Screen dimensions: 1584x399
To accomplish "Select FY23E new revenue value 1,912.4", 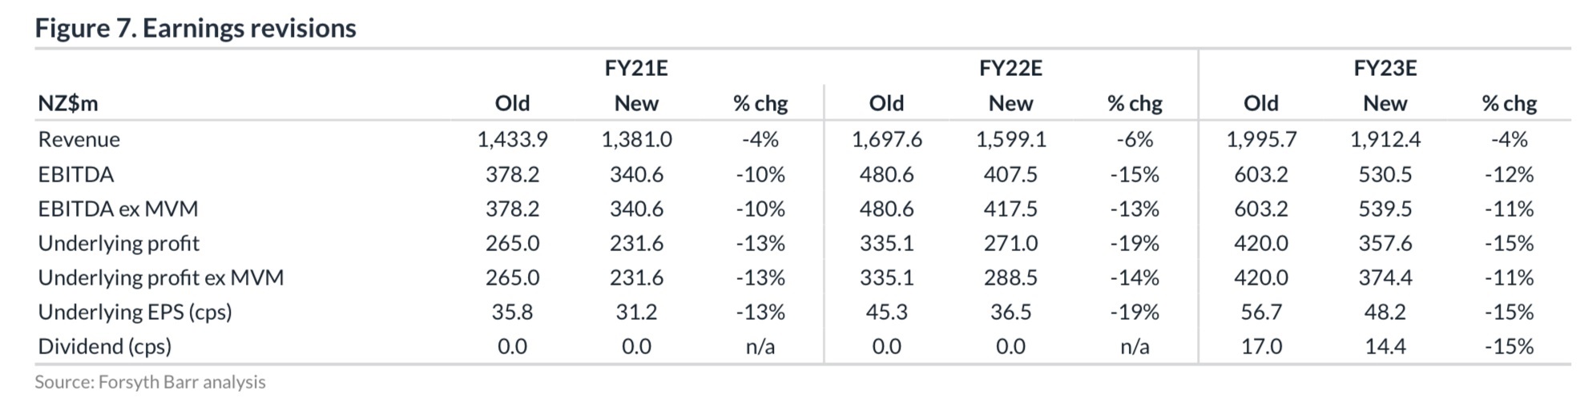I will (1384, 139).
